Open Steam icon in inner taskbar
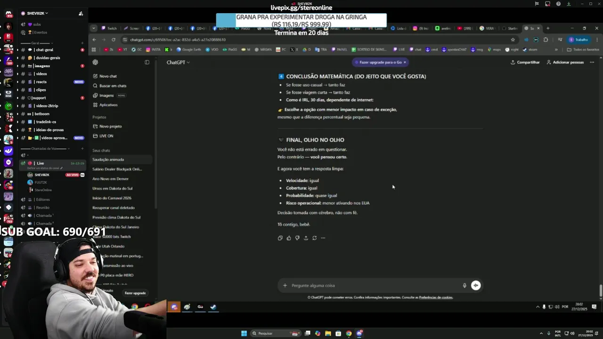 pyautogui.click(x=213, y=307)
